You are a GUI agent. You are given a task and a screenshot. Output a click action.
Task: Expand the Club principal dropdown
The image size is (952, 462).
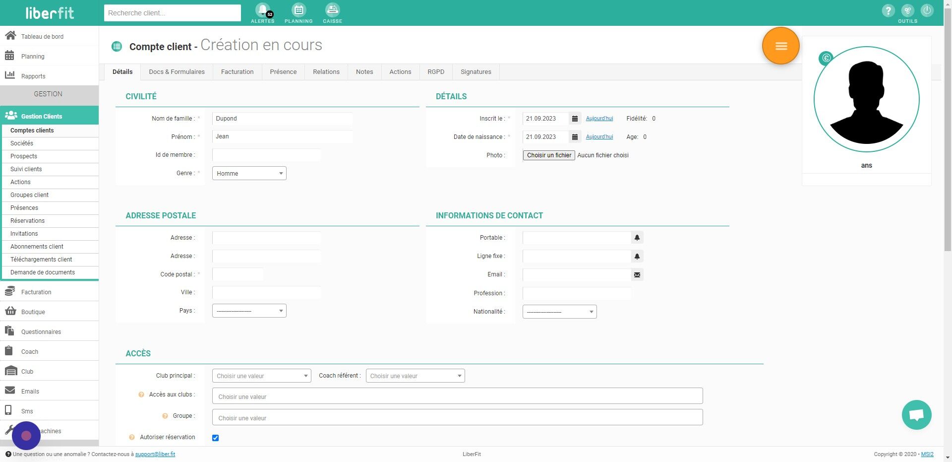click(x=261, y=376)
